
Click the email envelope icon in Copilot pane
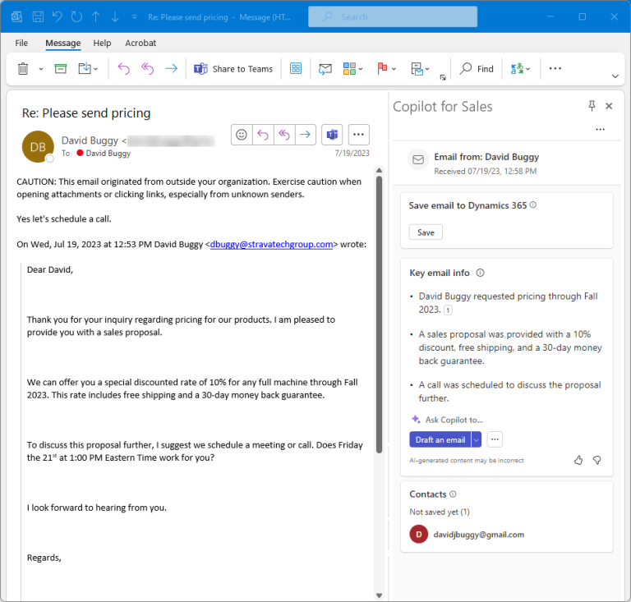pyautogui.click(x=418, y=159)
